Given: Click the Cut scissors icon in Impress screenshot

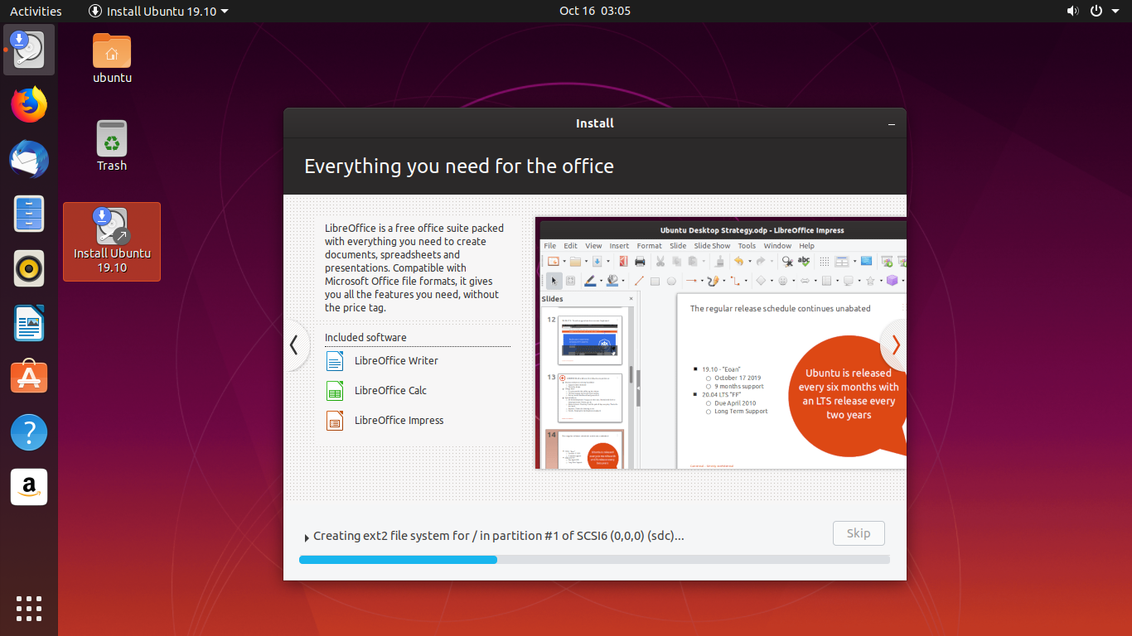Looking at the screenshot, I should tap(660, 262).
